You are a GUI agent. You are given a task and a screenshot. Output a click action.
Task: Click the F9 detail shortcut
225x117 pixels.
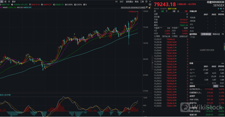(116, 2)
